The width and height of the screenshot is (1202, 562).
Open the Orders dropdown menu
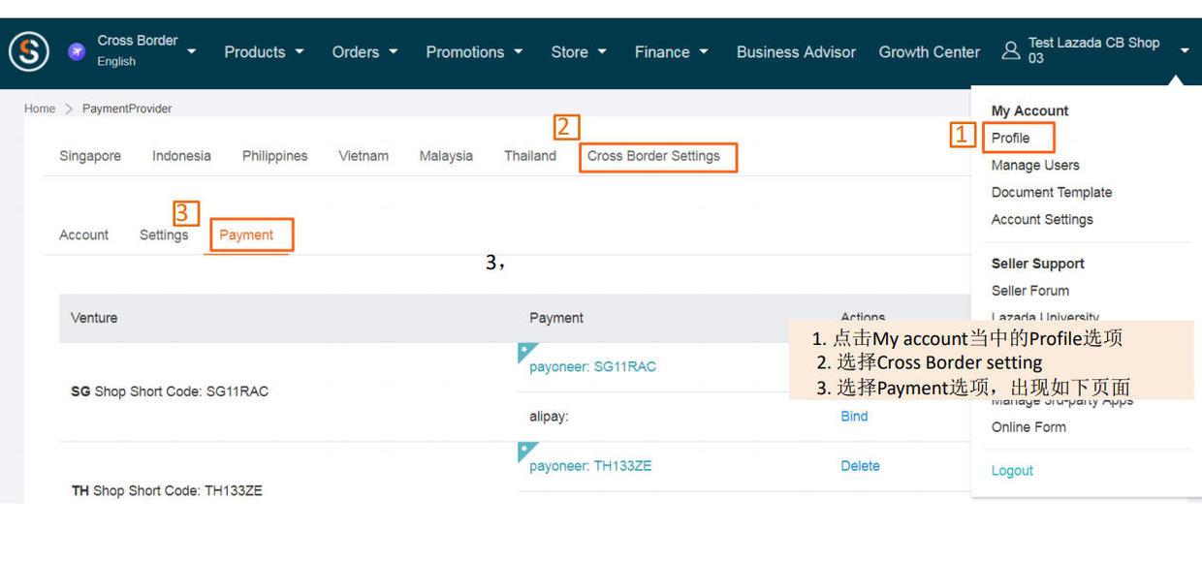pyautogui.click(x=364, y=52)
